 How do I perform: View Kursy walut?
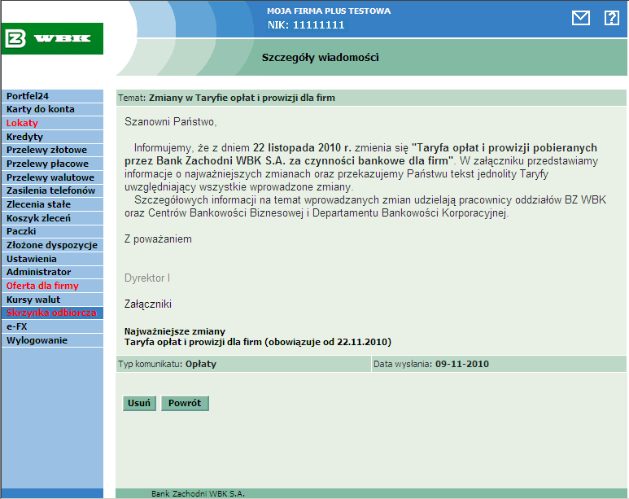coord(52,299)
